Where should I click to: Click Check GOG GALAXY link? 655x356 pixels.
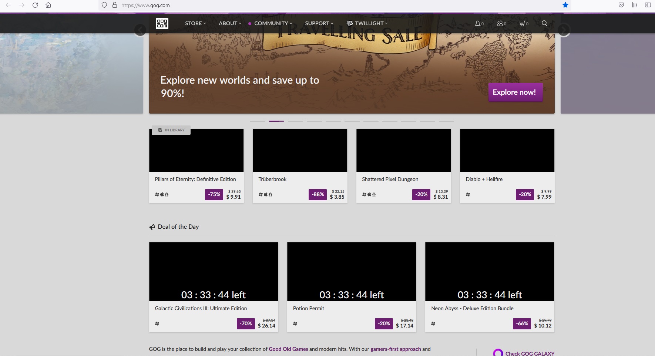[x=530, y=353]
